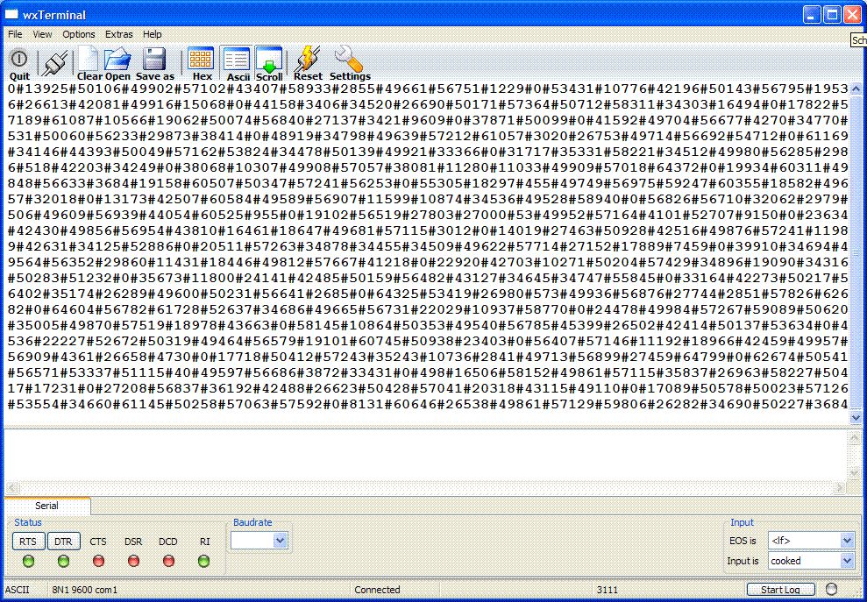Click the RTS green LED
The image size is (867, 602).
pos(28,561)
